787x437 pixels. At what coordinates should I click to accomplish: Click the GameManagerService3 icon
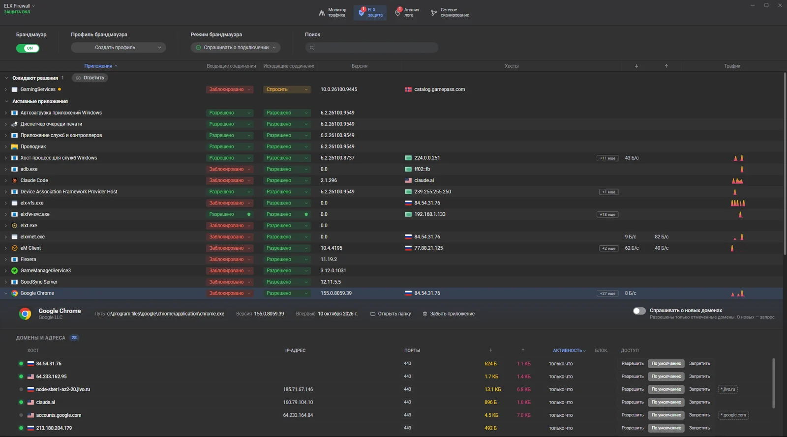click(x=14, y=271)
